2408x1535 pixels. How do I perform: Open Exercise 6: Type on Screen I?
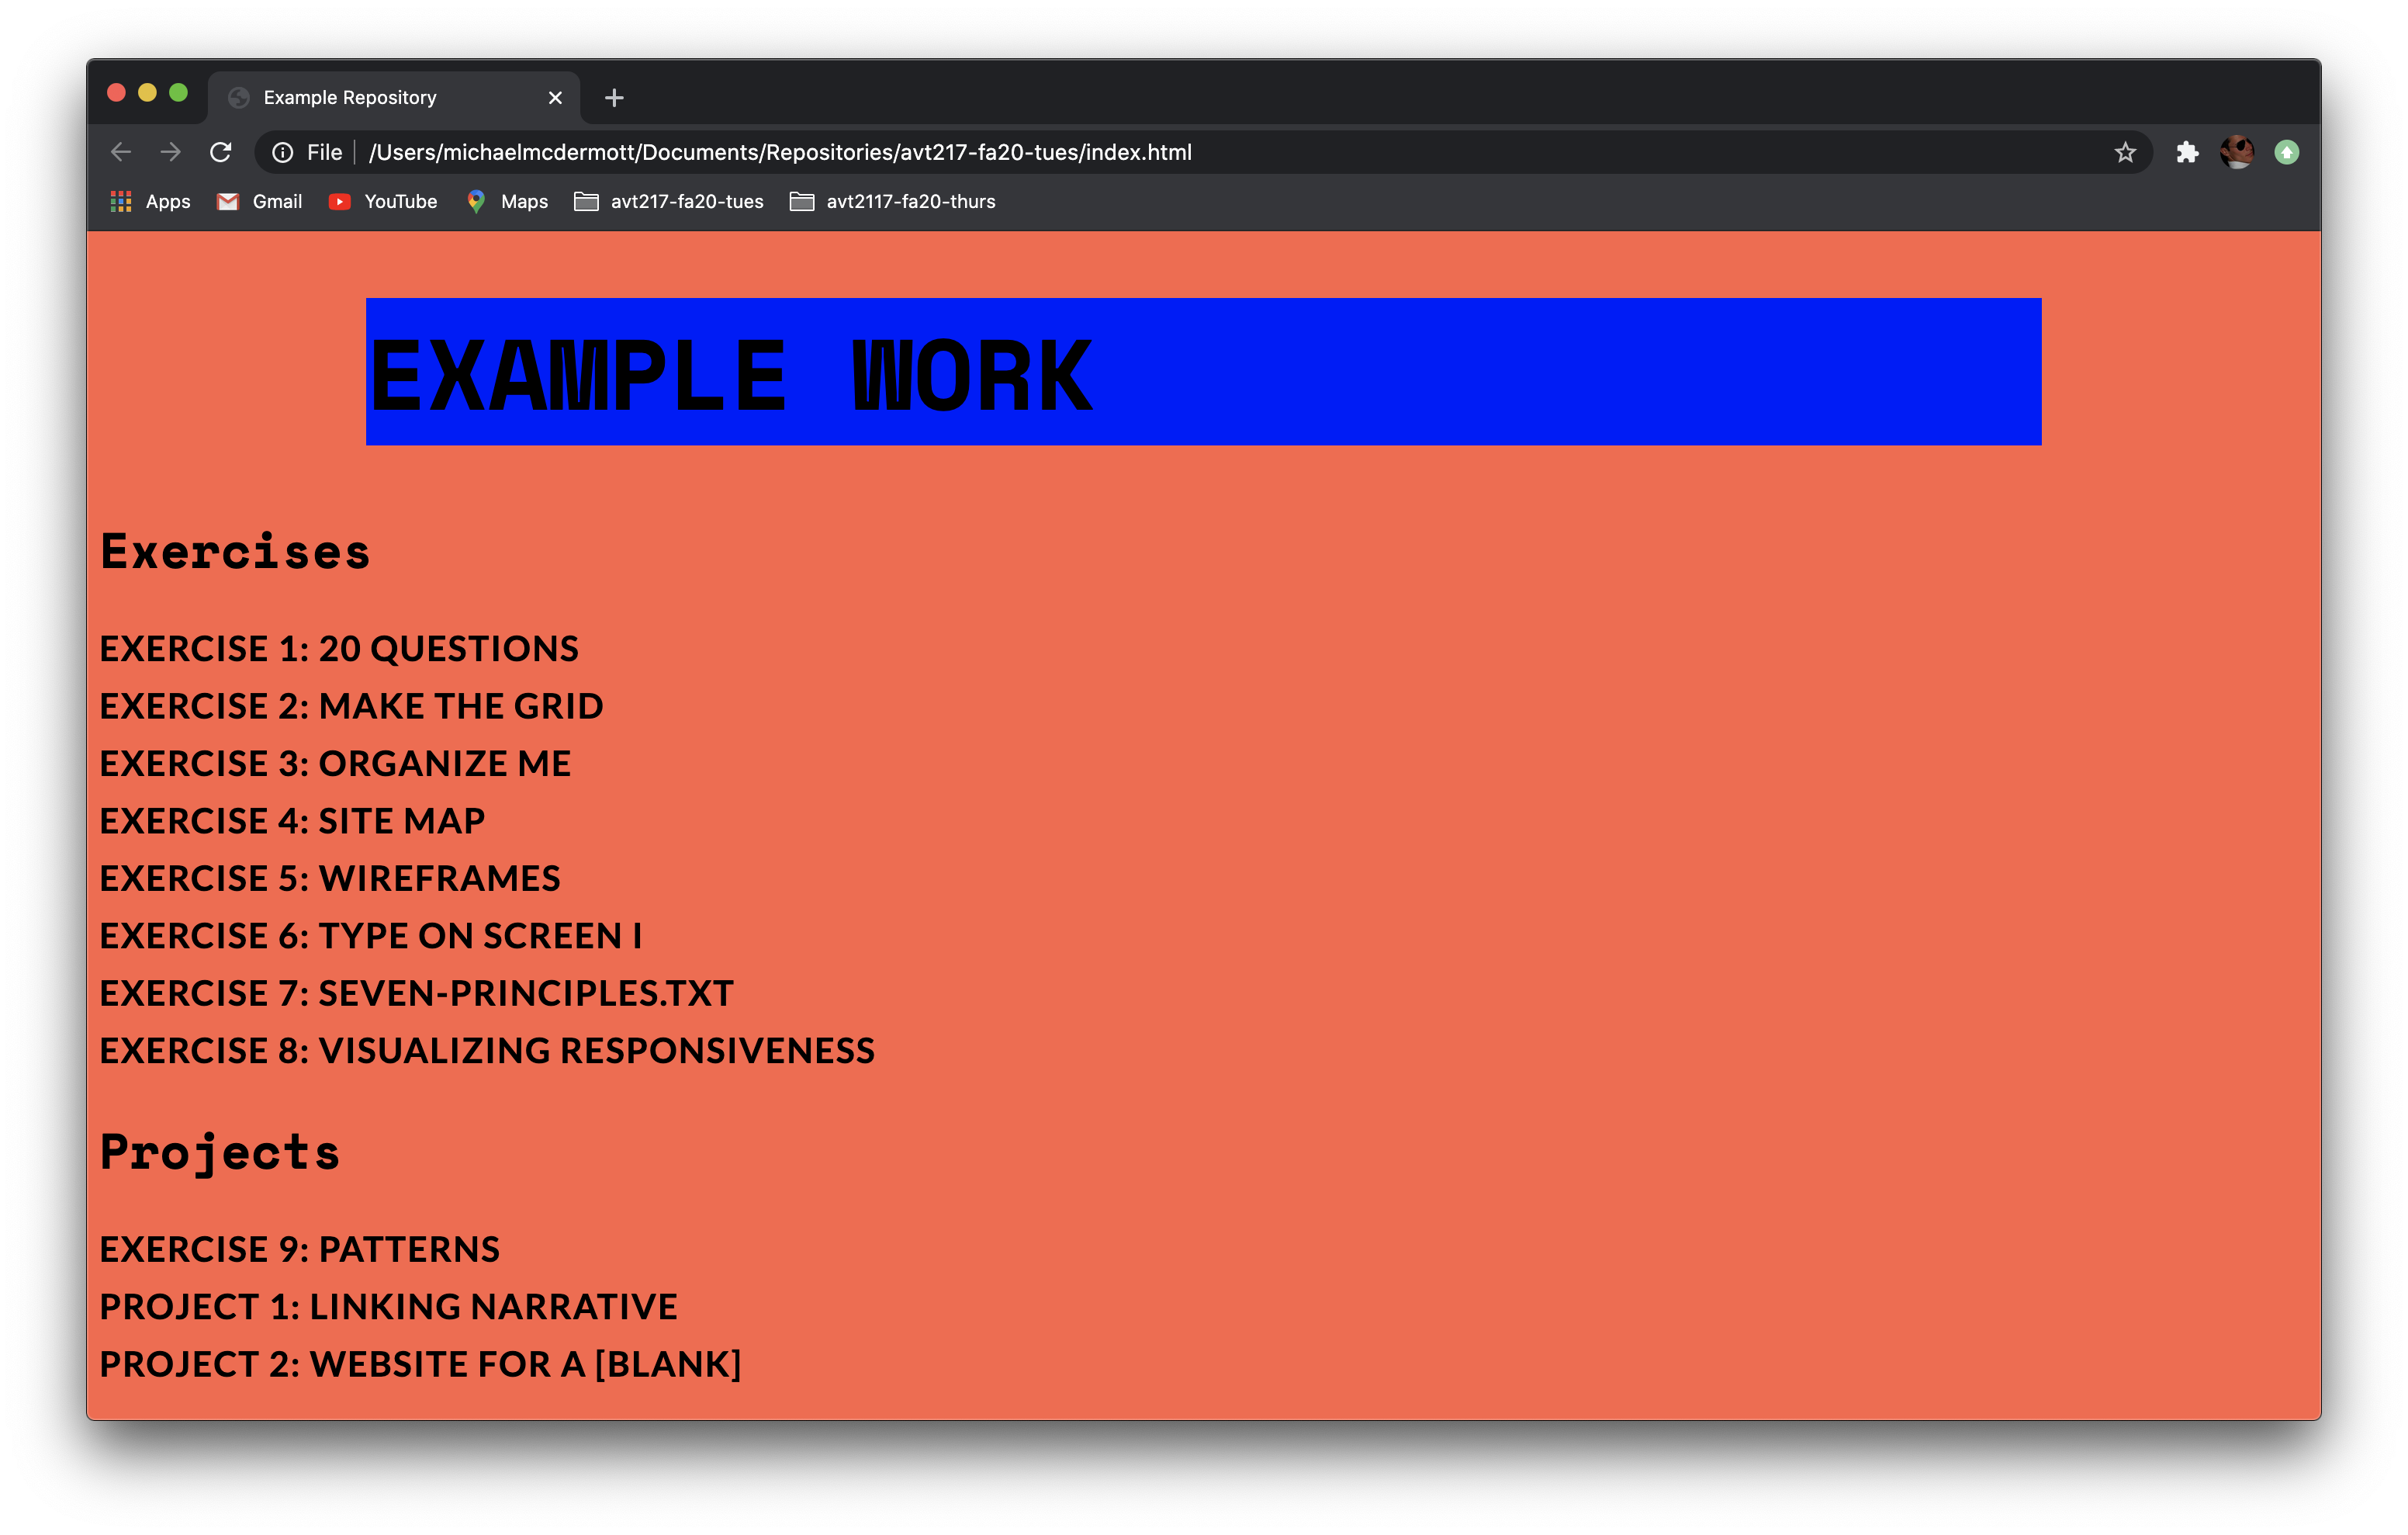pyautogui.click(x=371, y=936)
